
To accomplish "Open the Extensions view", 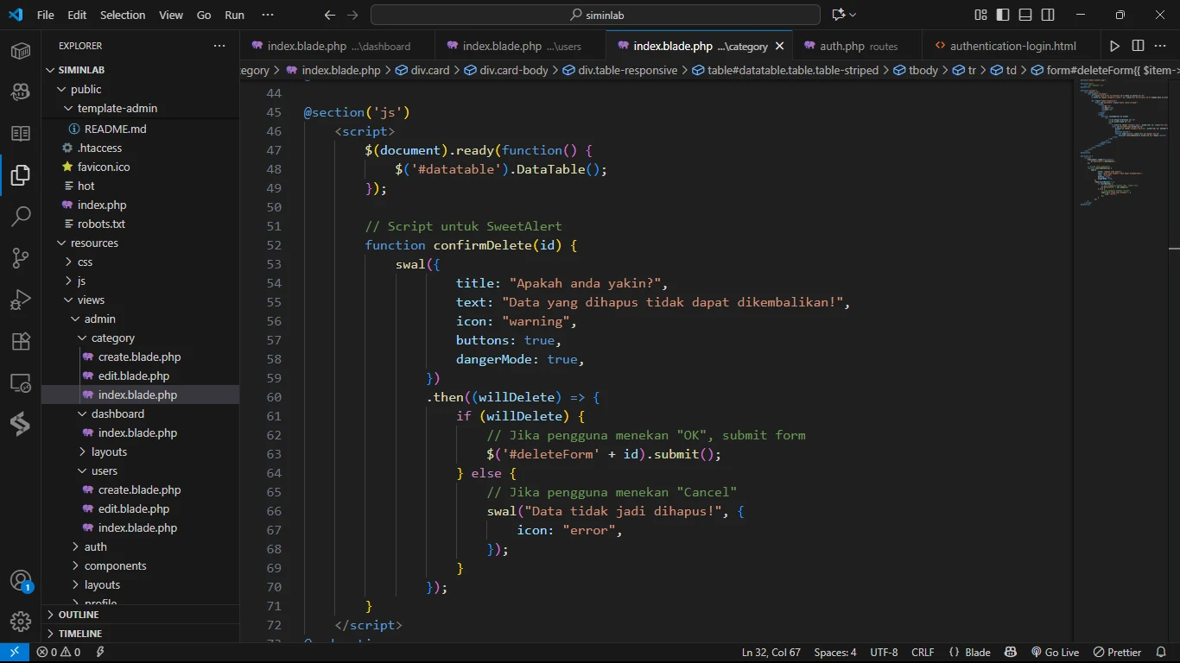I will (21, 341).
